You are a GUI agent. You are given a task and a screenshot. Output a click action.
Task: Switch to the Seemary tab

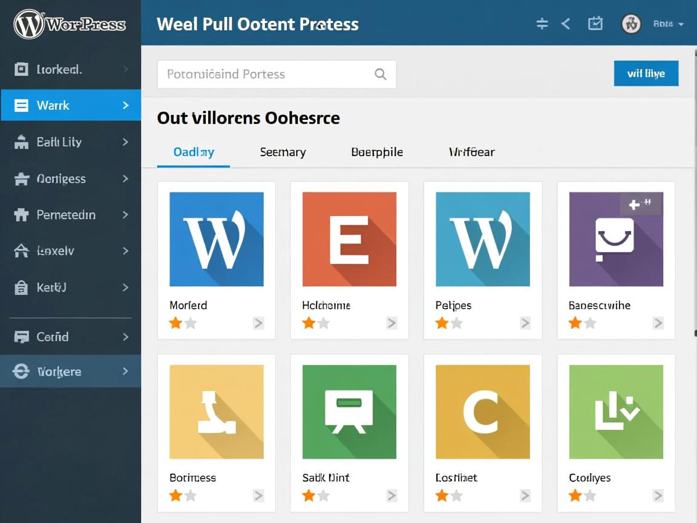tap(283, 152)
